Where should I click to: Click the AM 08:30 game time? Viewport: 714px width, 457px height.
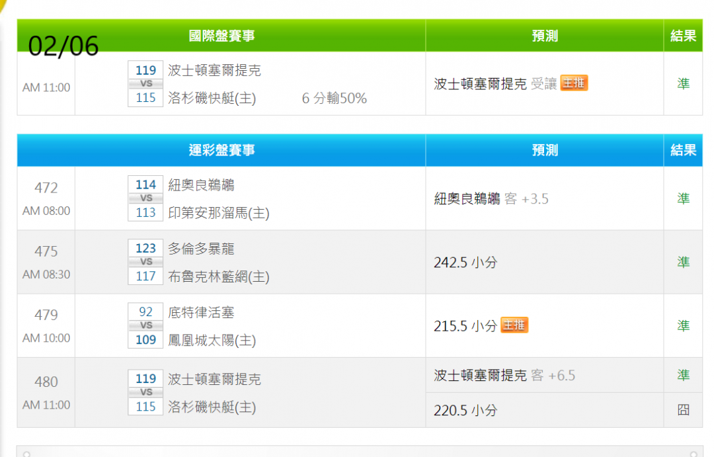[46, 274]
